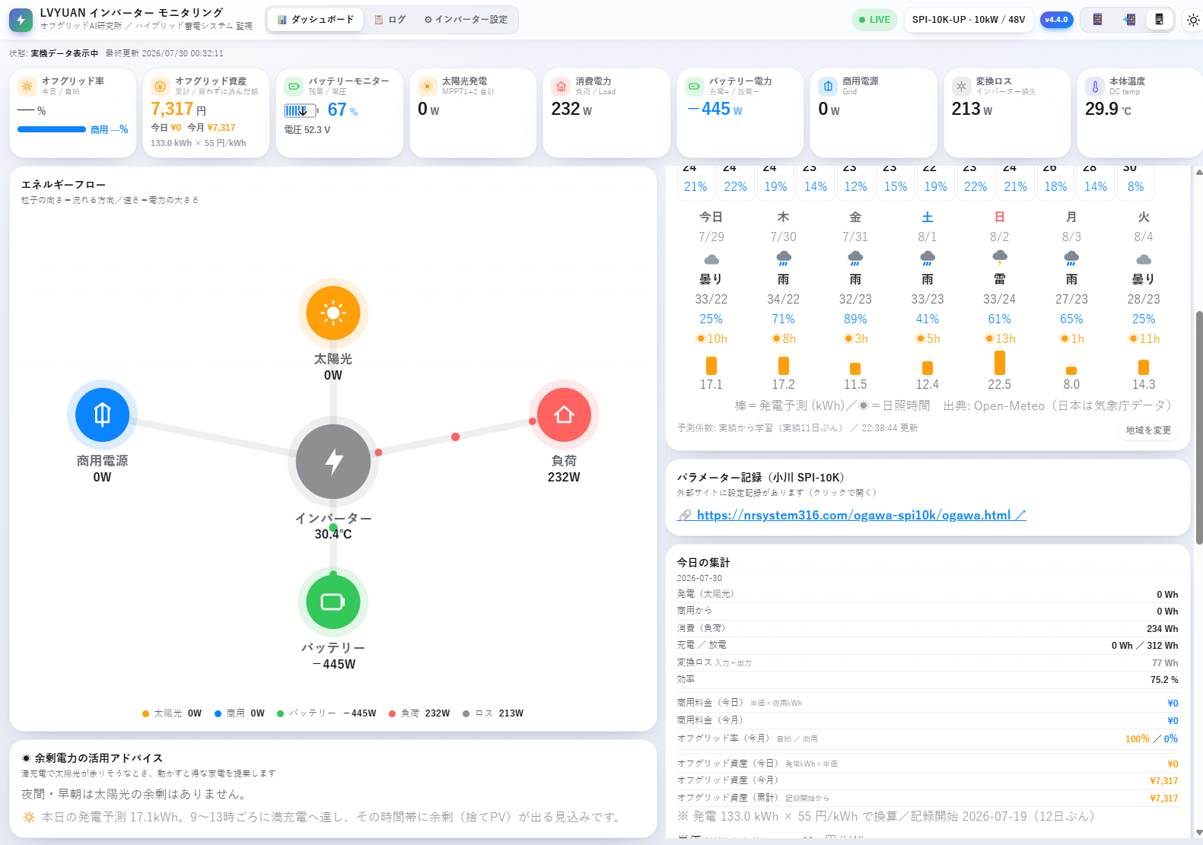Click the オフグリッド率 card sun icon
This screenshot has height=845, width=1203.
27,86
